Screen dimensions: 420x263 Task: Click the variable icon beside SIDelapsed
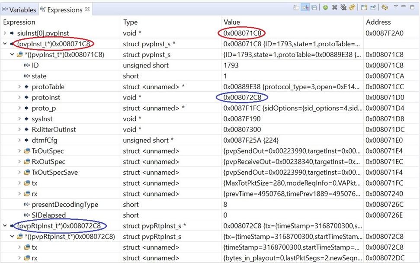tap(27, 215)
